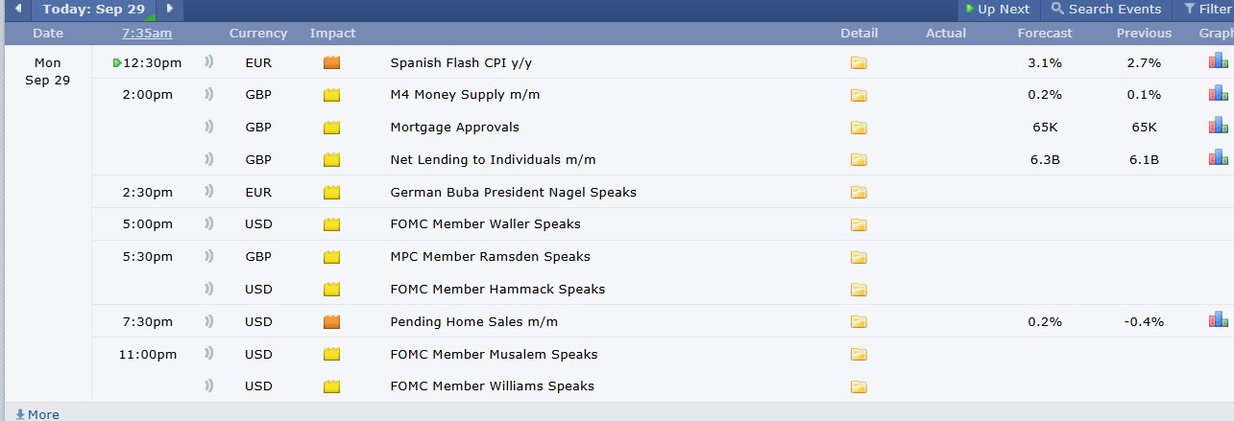Open the Filter menu
The width and height of the screenshot is (1234, 421).
point(1207,9)
